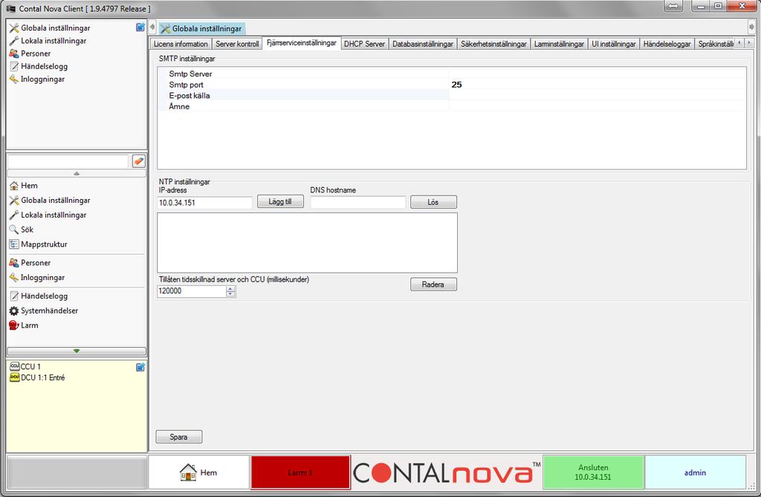Viewport: 761px width, 497px height.
Task: Click the yellow DCU 1:1 Entré icon
Action: coord(15,377)
